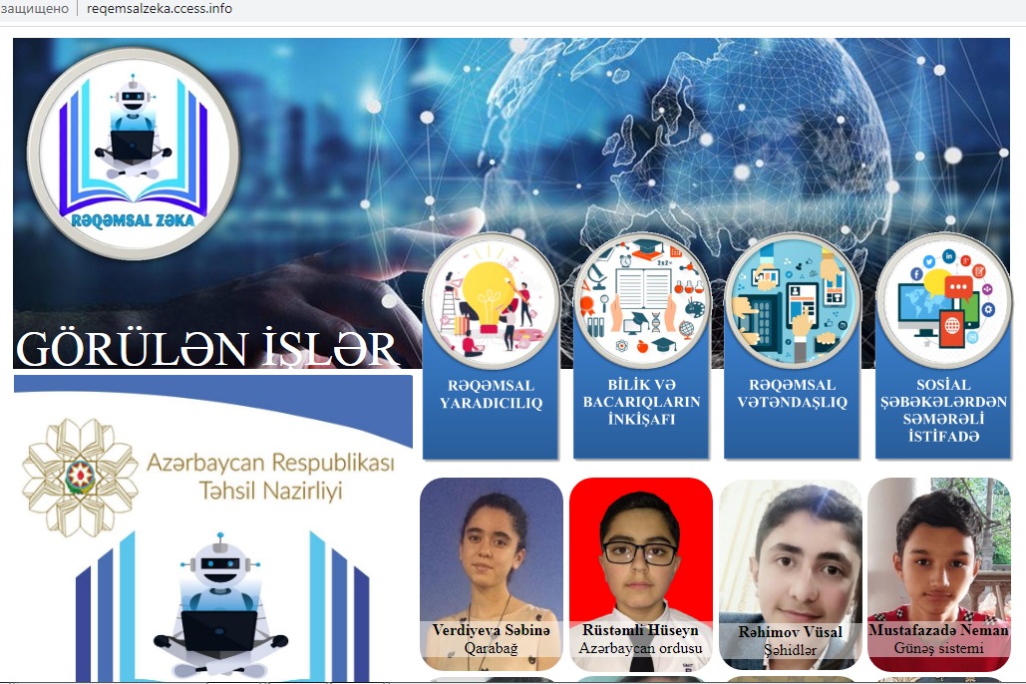
Task: Click the Rəqəmsal Zəka robot logo
Action: (134, 154)
